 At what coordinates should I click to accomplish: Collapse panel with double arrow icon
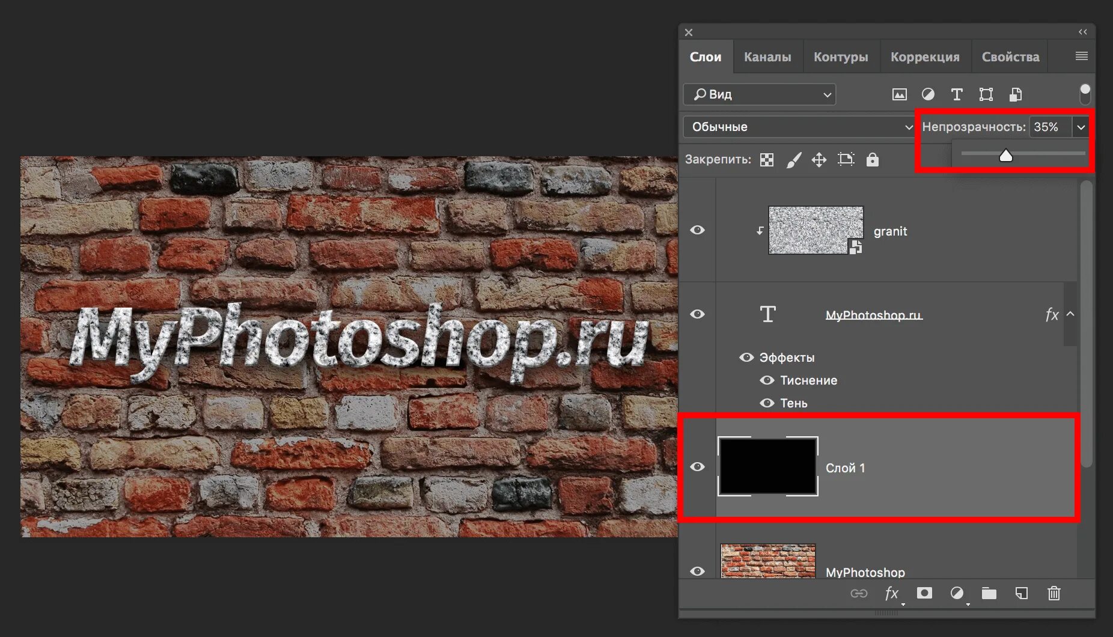coord(1082,32)
